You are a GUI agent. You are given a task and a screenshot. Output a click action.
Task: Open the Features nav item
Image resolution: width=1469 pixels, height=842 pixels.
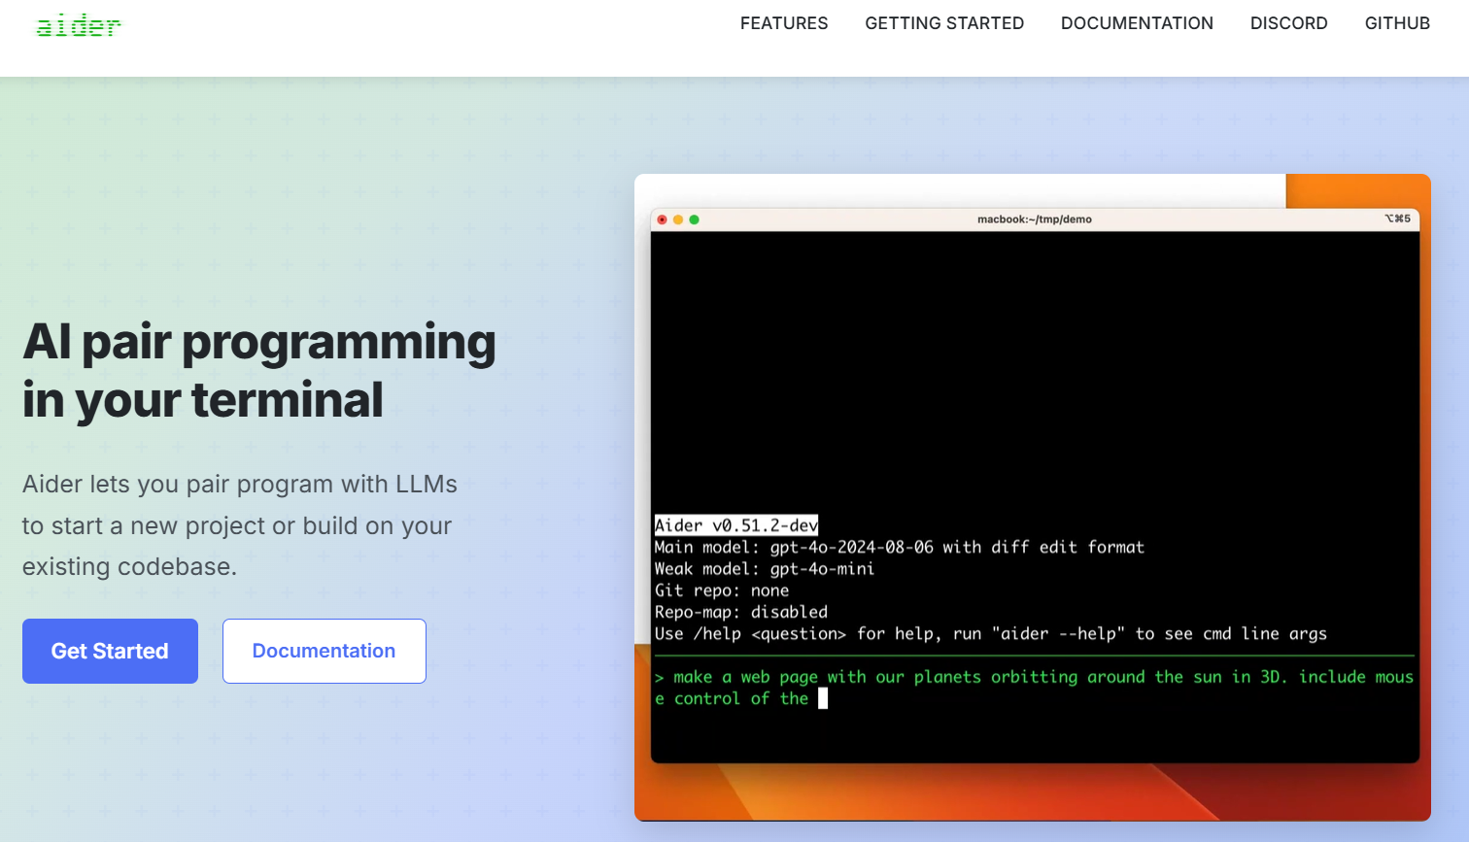click(x=783, y=23)
